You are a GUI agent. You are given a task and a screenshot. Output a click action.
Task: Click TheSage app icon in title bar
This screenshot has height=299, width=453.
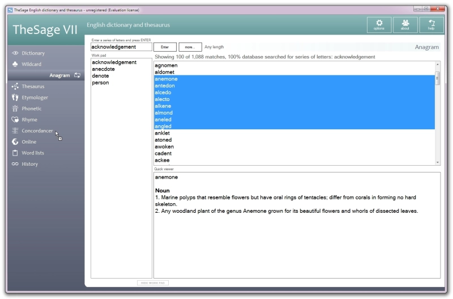(10, 10)
